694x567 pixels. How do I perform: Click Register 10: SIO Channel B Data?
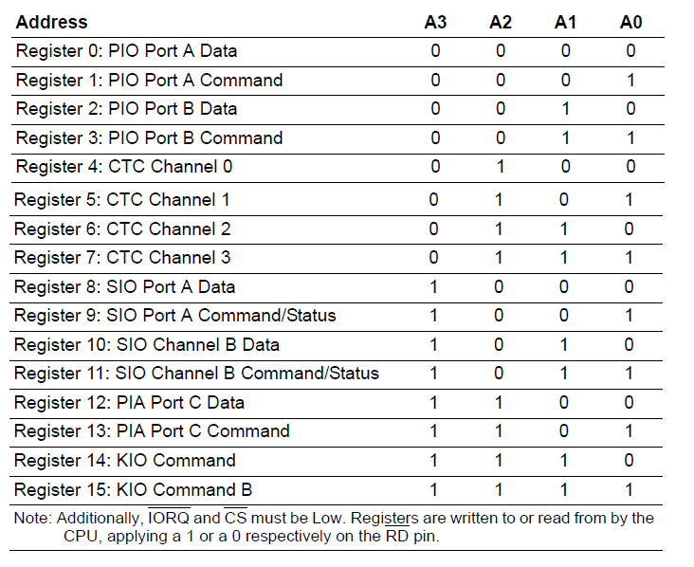pyautogui.click(x=147, y=345)
